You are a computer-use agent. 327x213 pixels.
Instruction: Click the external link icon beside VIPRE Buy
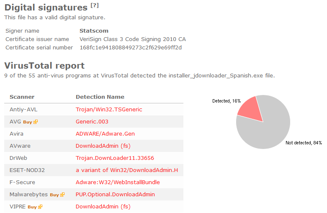[40, 207]
